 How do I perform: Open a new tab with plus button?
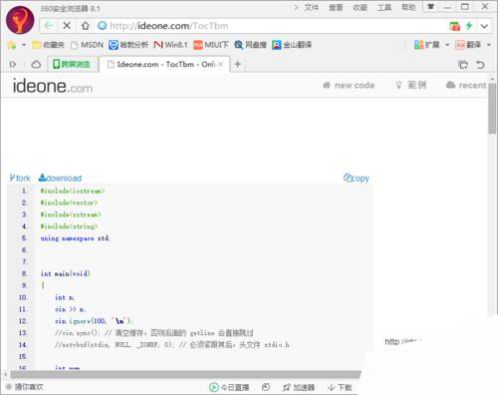click(x=238, y=64)
